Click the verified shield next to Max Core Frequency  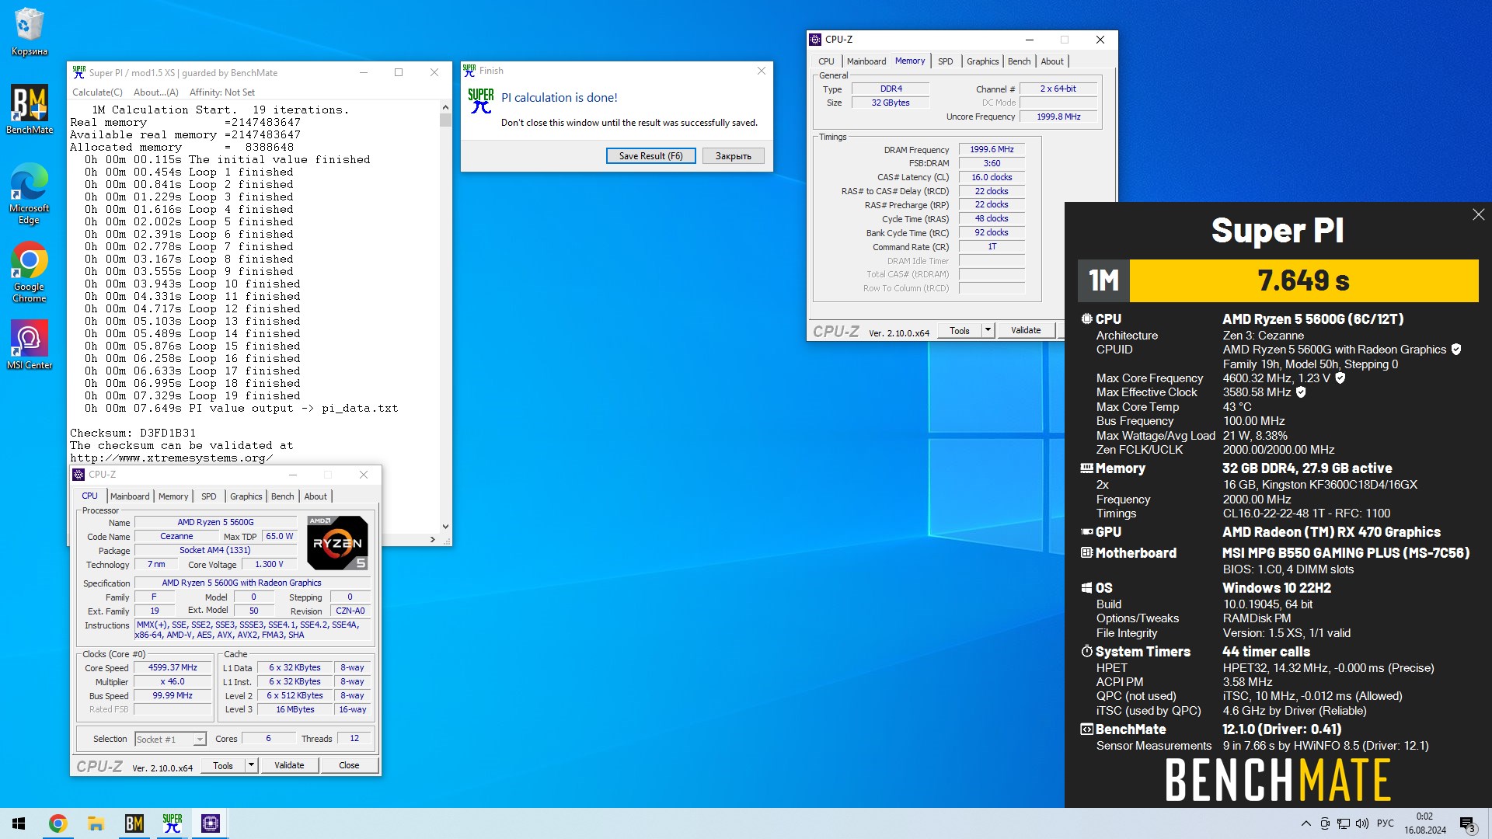click(x=1340, y=378)
